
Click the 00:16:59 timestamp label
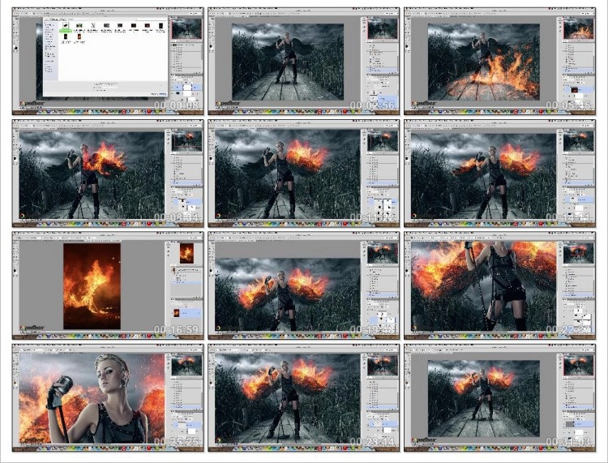pyautogui.click(x=178, y=330)
